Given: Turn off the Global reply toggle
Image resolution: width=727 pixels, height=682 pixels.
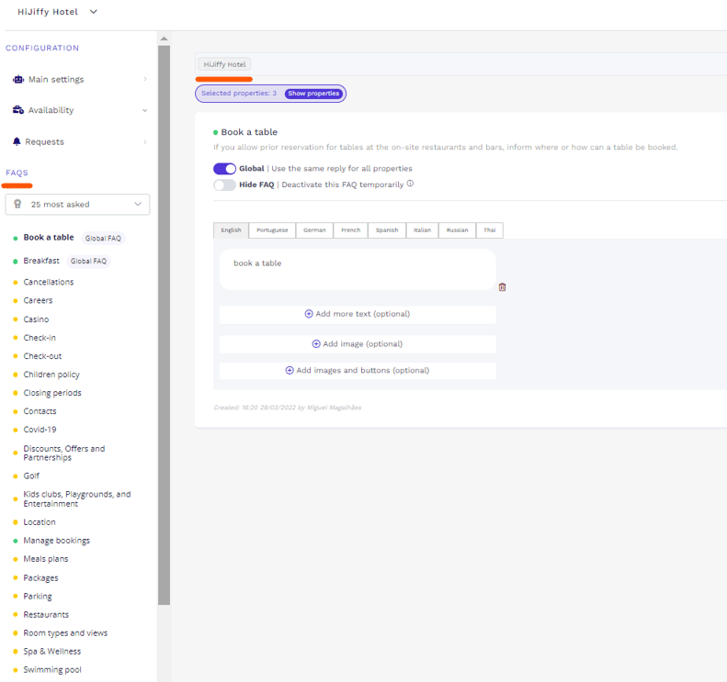Looking at the screenshot, I should pyautogui.click(x=224, y=169).
